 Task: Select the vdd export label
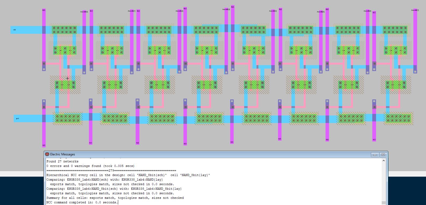point(15,30)
